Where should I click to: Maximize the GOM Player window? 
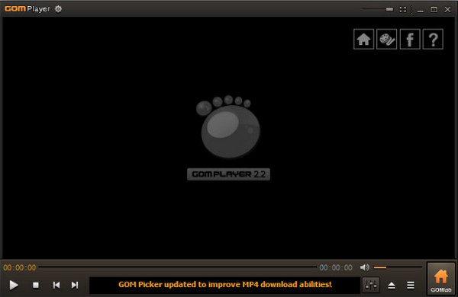coord(434,10)
